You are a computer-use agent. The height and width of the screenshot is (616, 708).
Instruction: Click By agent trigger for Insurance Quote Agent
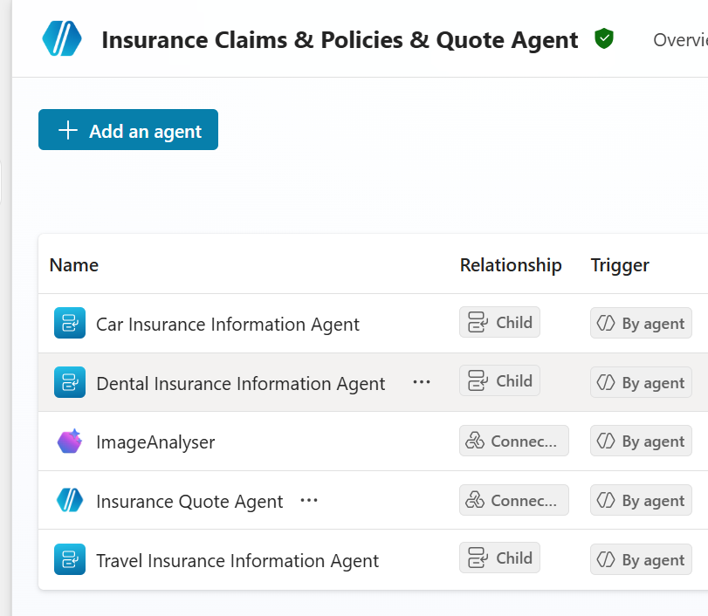[641, 500]
